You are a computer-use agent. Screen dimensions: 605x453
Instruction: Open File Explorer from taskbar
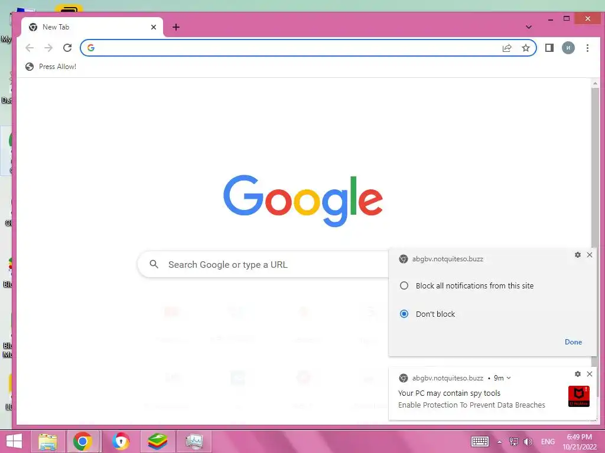[48, 441]
